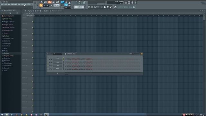Open the PATTERNS menu
Image resolution: width=206 pixels, height=116 pixels.
(x=14, y=4)
